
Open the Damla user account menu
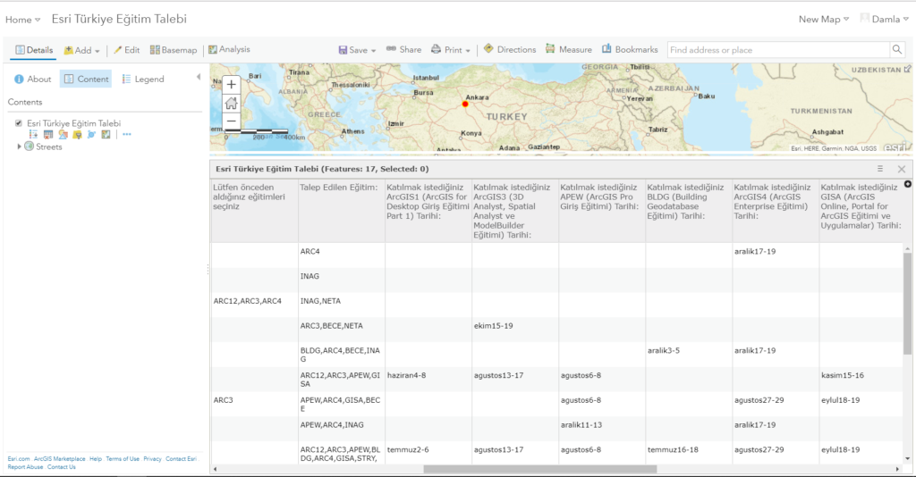[885, 20]
